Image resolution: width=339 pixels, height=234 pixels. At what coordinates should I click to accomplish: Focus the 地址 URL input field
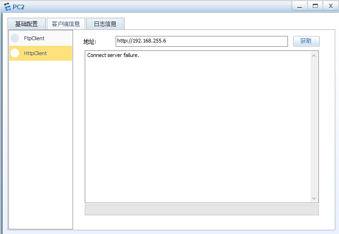tap(202, 41)
